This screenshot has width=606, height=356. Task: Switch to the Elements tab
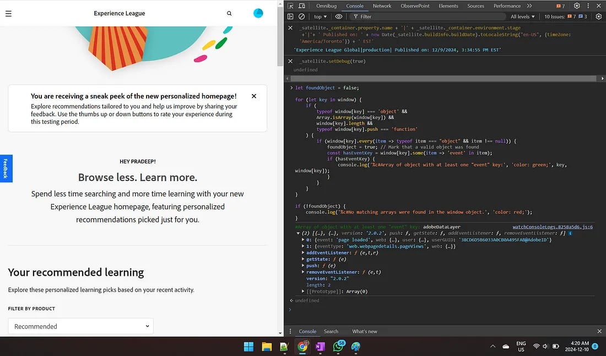tap(448, 6)
